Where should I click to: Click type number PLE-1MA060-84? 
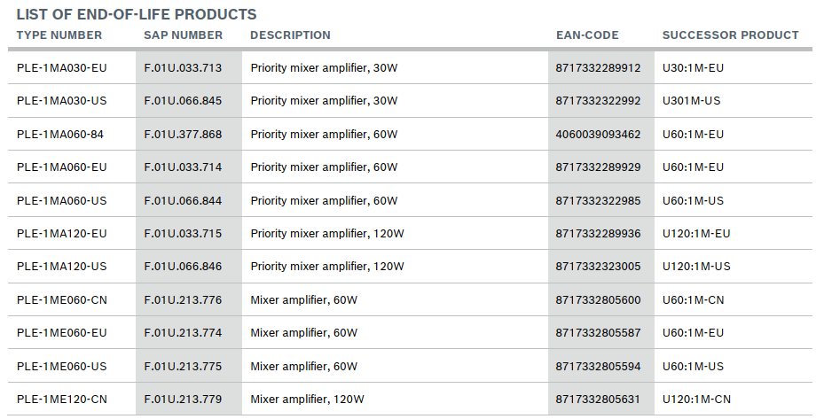(60, 135)
